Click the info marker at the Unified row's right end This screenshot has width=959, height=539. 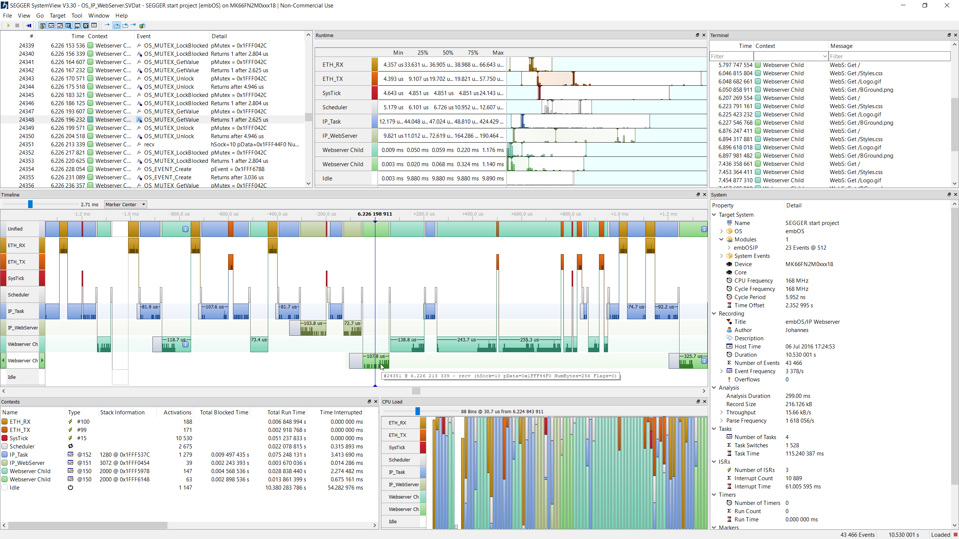click(x=704, y=229)
